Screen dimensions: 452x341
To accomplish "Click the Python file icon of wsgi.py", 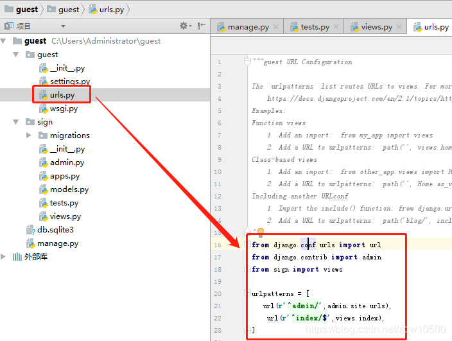I will click(x=43, y=109).
